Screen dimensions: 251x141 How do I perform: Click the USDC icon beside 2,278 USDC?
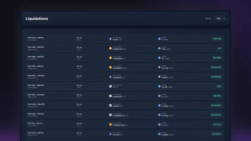[x=159, y=87]
